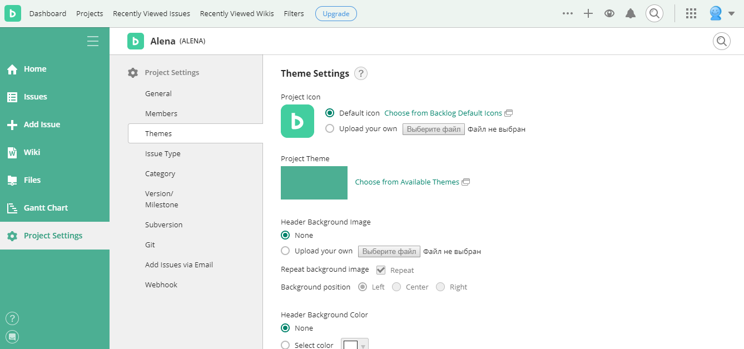Image resolution: width=744 pixels, height=349 pixels.
Task: Open the feedback chat icon in sidebar
Action: click(12, 336)
